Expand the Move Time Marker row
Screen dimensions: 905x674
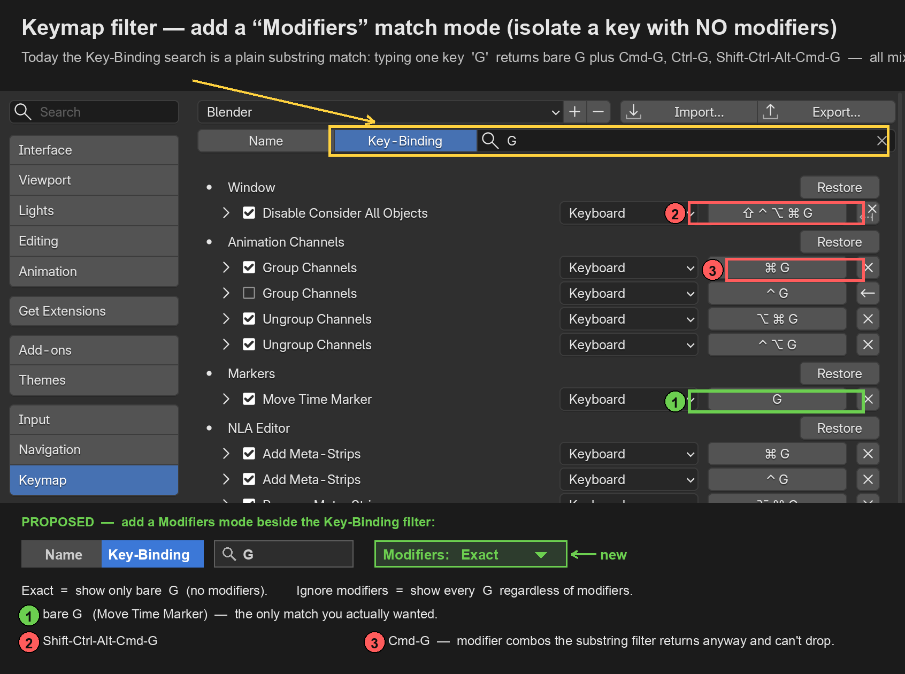(226, 399)
